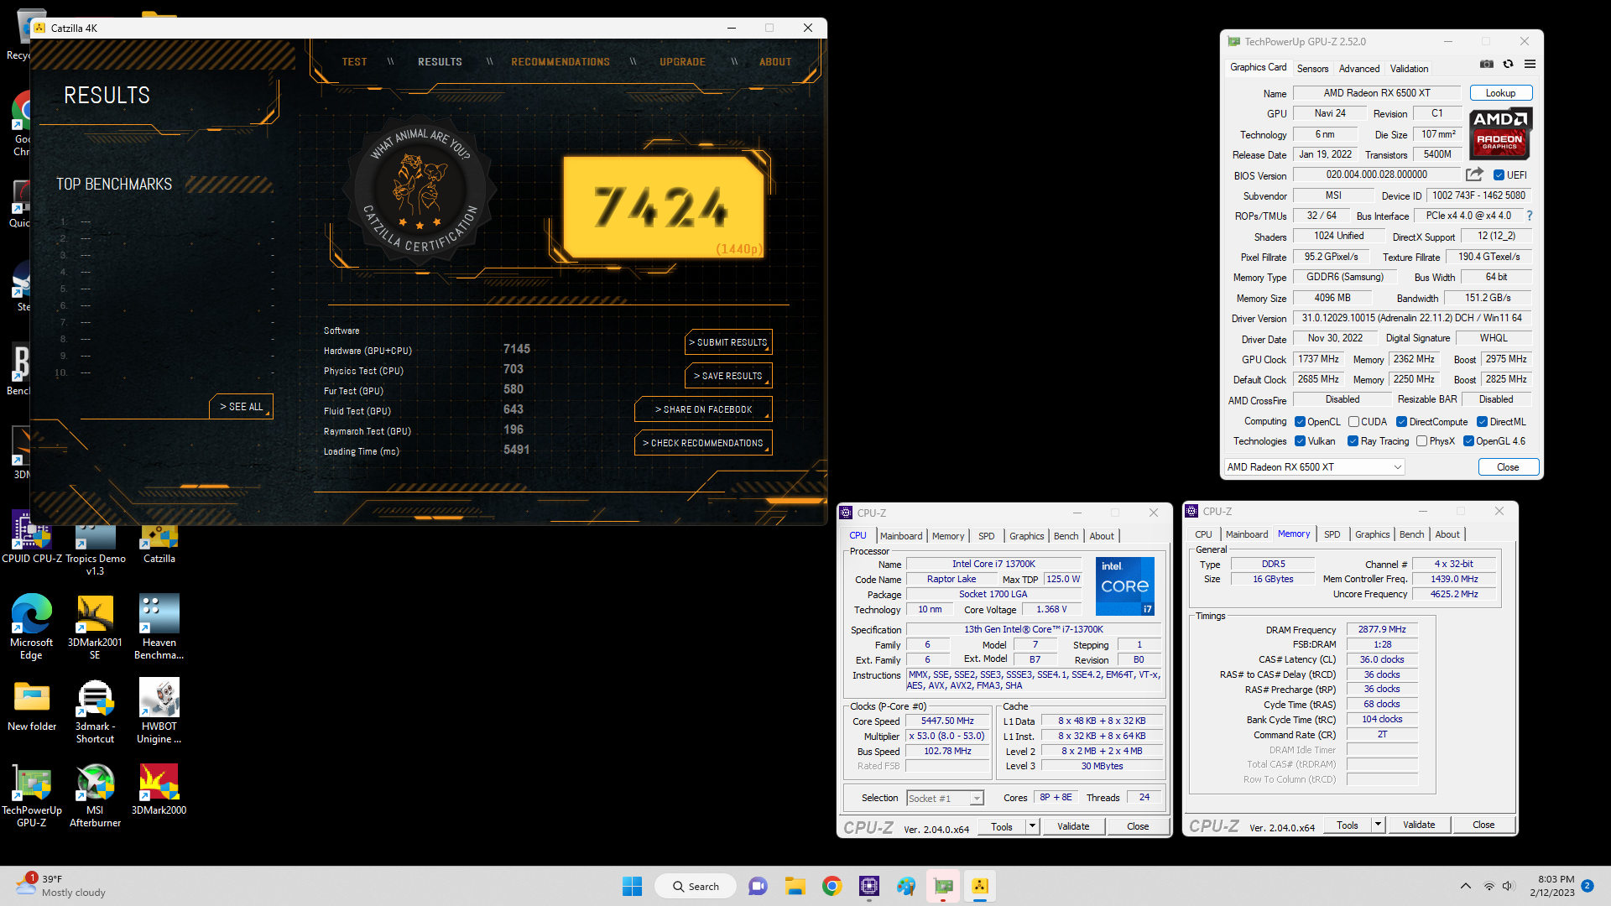Image resolution: width=1611 pixels, height=906 pixels.
Task: Switch to the Sensors tab in GPU-Z
Action: pyautogui.click(x=1312, y=69)
